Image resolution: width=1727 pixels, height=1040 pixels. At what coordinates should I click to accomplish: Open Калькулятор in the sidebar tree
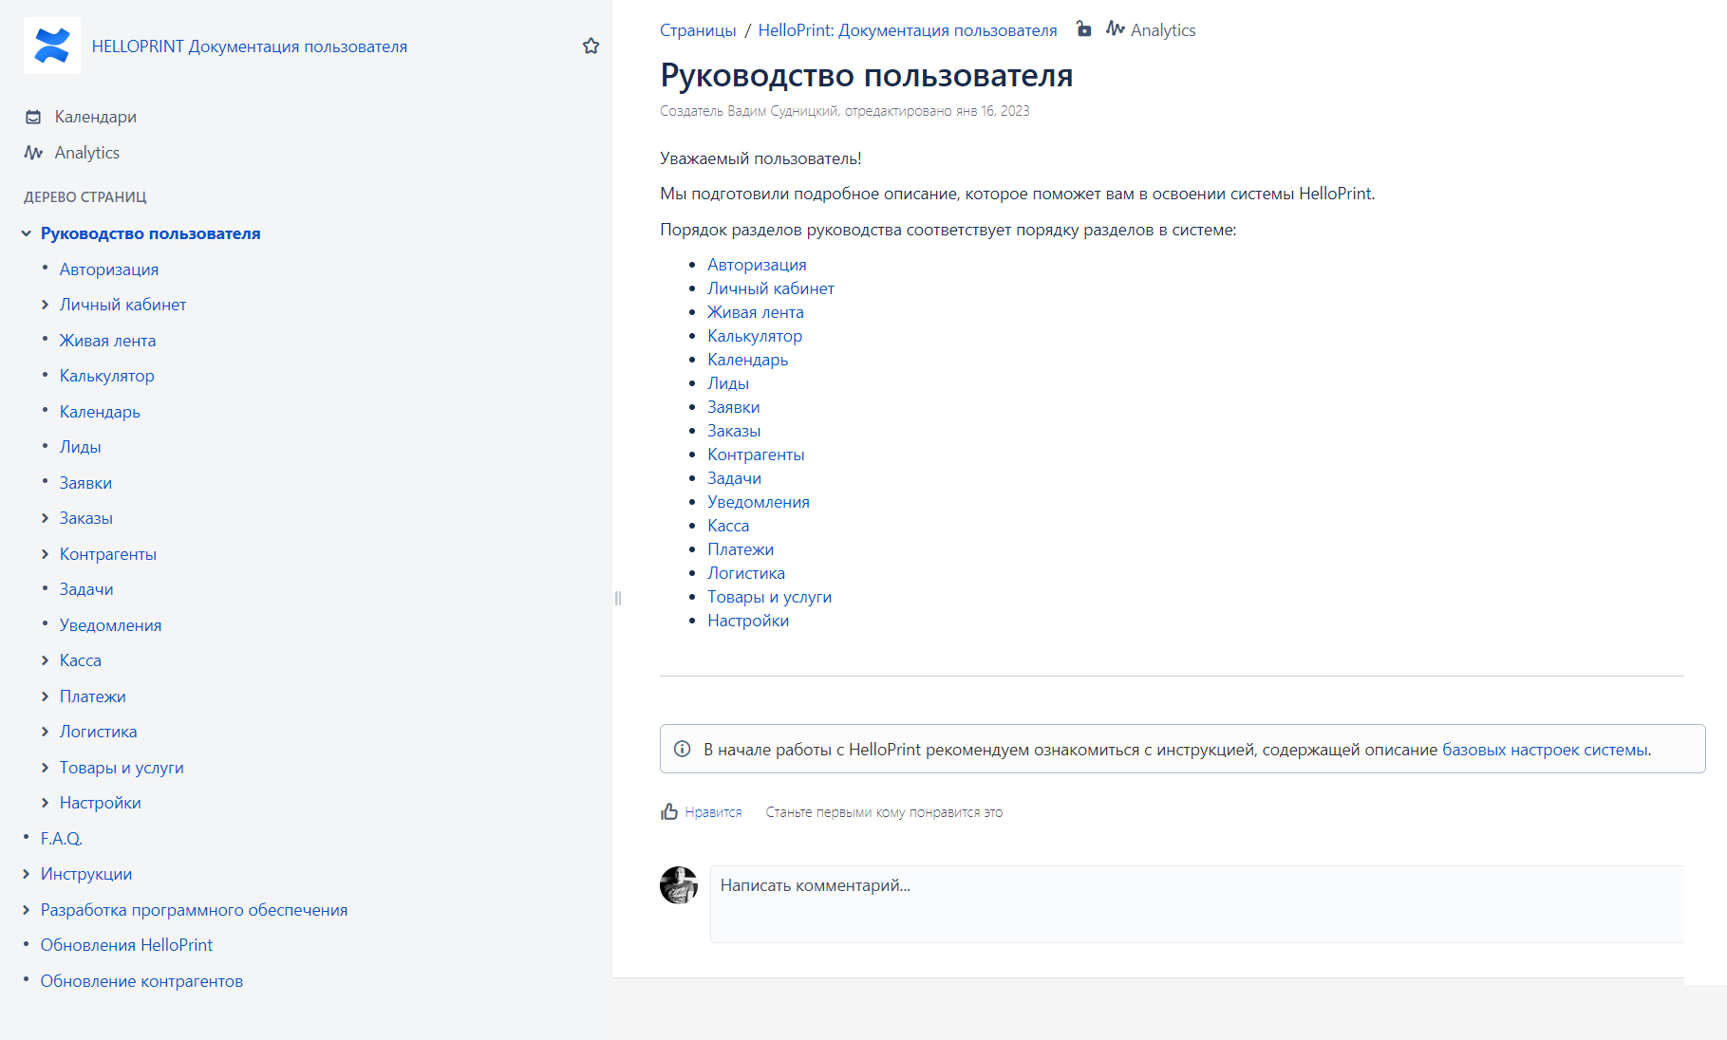click(x=106, y=376)
